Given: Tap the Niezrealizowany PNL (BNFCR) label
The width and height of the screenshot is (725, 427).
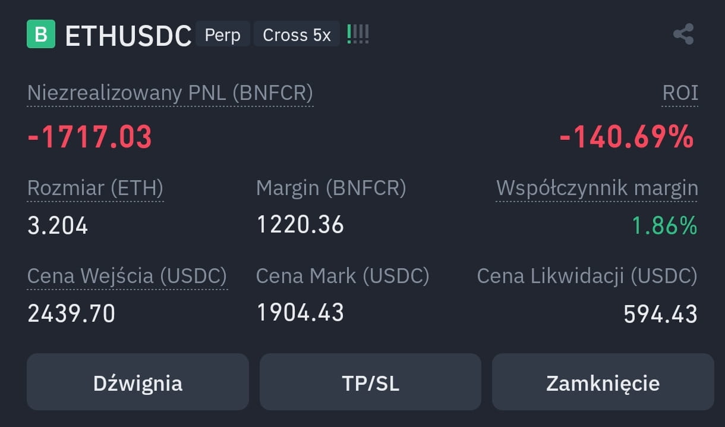Looking at the screenshot, I should [170, 93].
